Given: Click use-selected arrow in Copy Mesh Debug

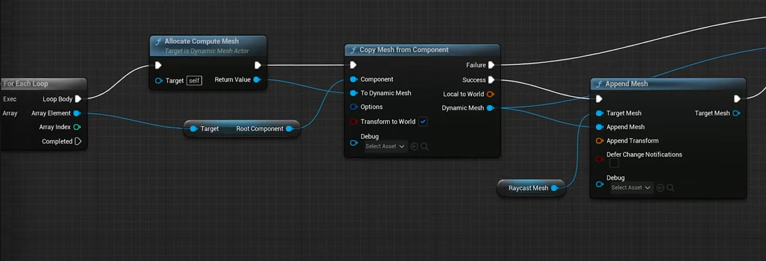Looking at the screenshot, I should [x=414, y=146].
